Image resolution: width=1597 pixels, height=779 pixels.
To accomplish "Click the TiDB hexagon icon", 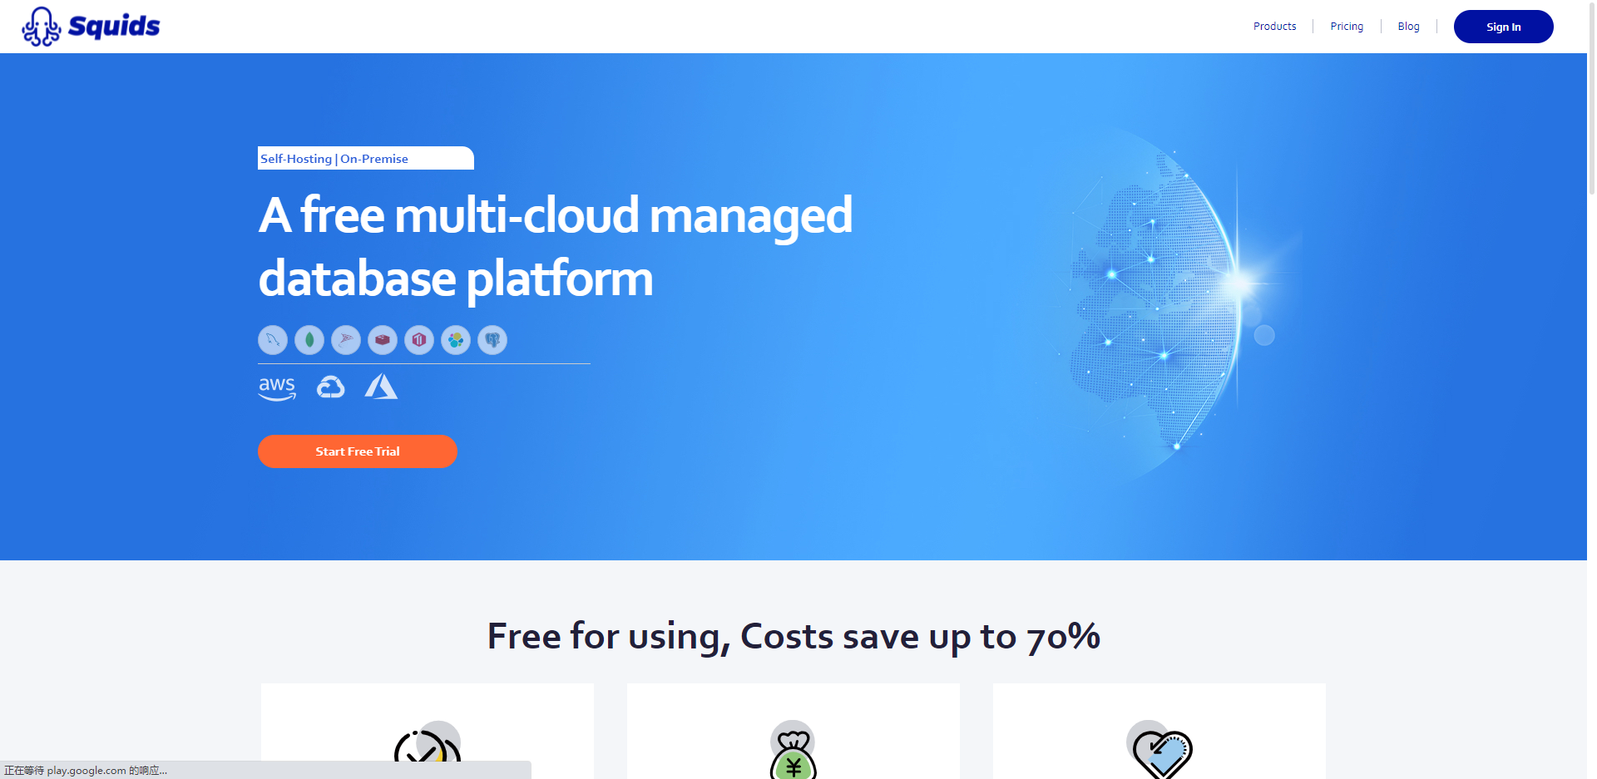I will (419, 340).
